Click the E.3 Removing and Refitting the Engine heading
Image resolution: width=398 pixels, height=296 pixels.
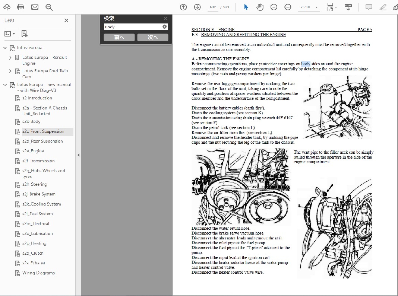(x=239, y=35)
